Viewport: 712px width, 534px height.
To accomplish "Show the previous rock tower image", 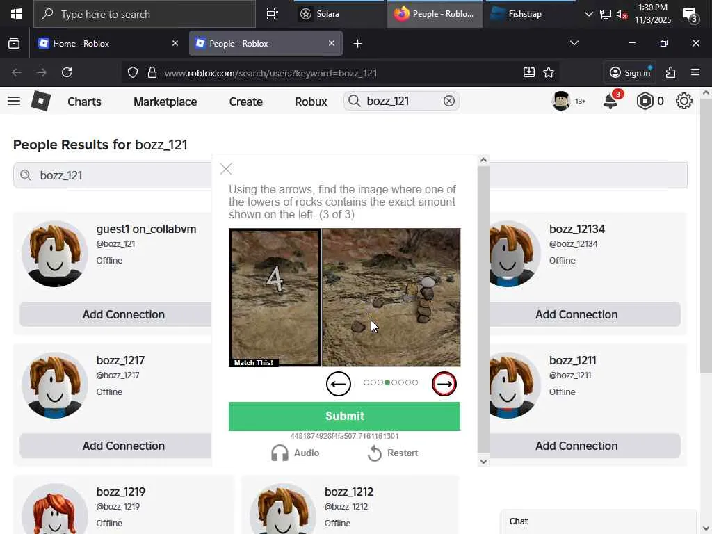I will [x=339, y=384].
